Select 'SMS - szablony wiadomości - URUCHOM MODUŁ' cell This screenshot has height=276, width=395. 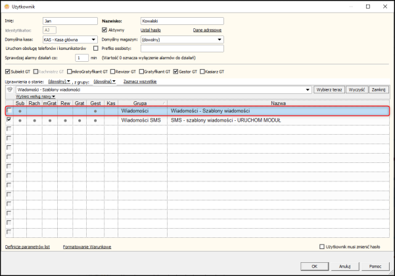click(279, 120)
